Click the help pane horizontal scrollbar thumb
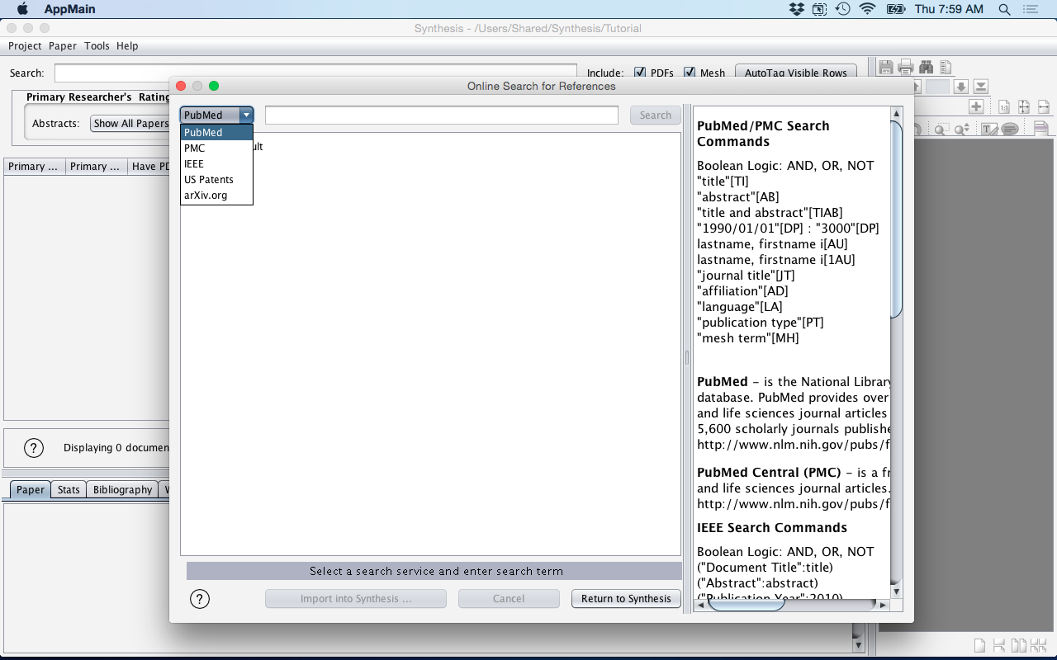Image resolution: width=1057 pixels, height=660 pixels. click(746, 605)
